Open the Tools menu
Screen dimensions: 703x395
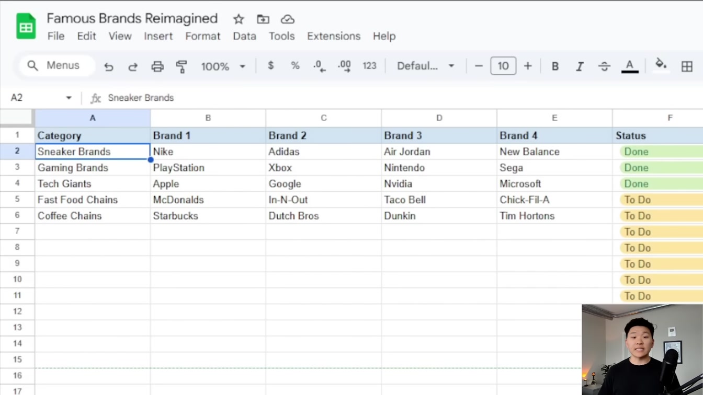(x=281, y=36)
